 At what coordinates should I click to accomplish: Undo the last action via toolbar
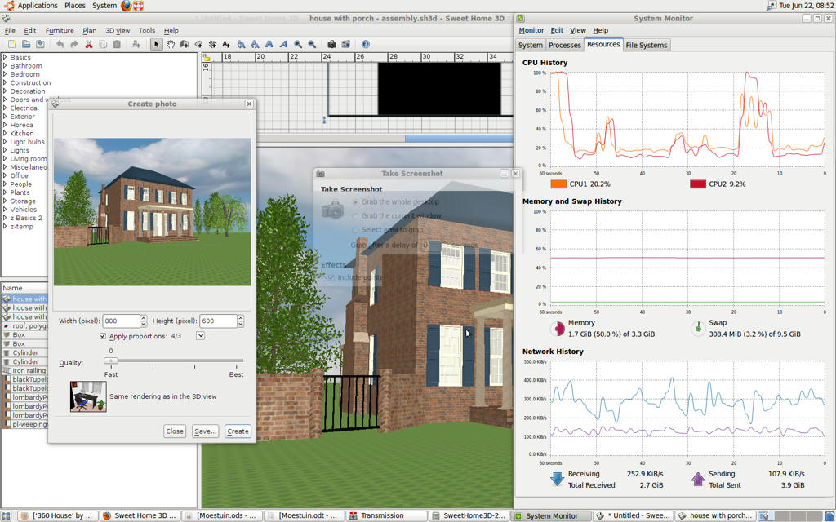(60, 44)
